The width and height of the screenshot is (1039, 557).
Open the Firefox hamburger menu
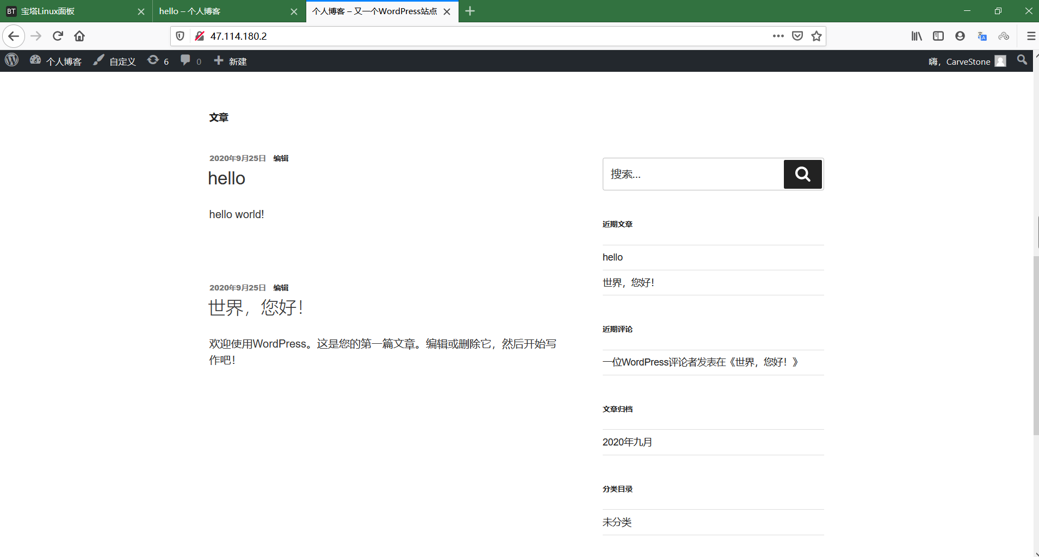pyautogui.click(x=1030, y=36)
